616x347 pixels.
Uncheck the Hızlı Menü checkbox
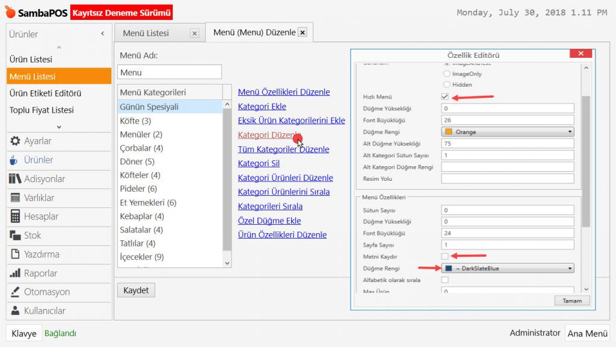445,97
